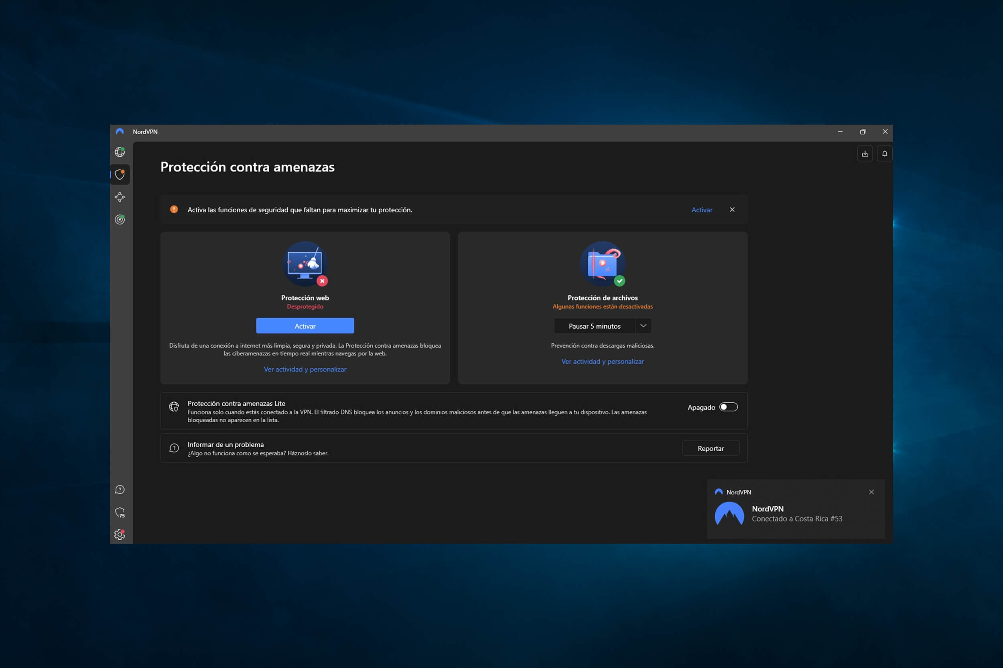1003x668 pixels.
Task: Click the blue Activar button for web protection
Action: point(305,326)
